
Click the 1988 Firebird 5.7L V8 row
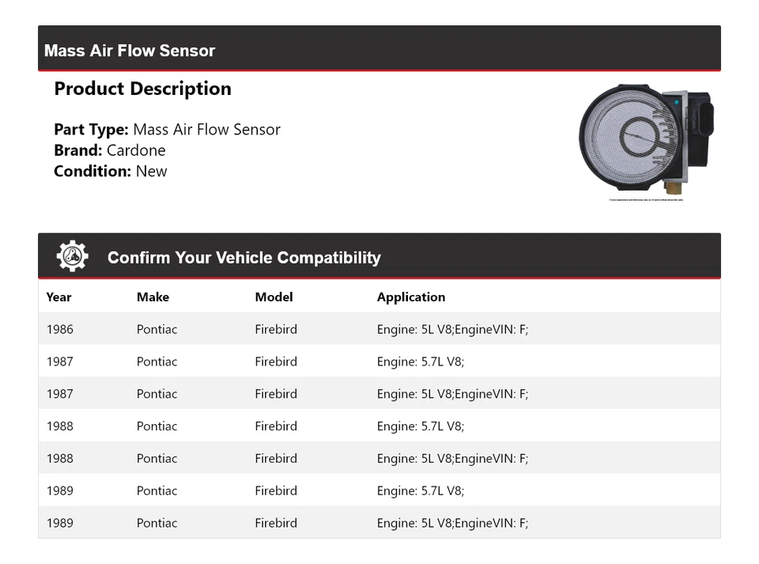(x=379, y=426)
